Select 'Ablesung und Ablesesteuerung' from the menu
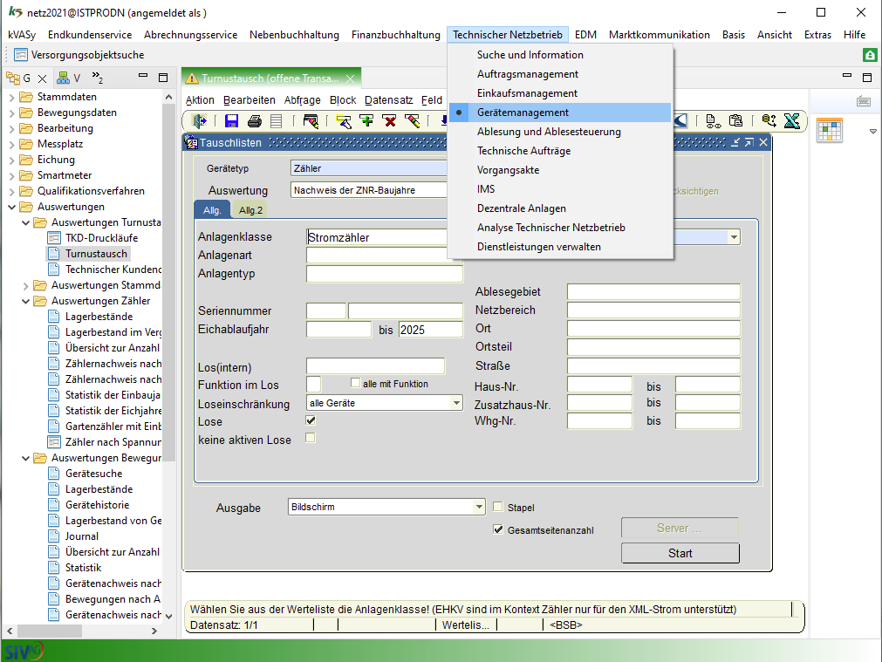The image size is (882, 662). 549,132
